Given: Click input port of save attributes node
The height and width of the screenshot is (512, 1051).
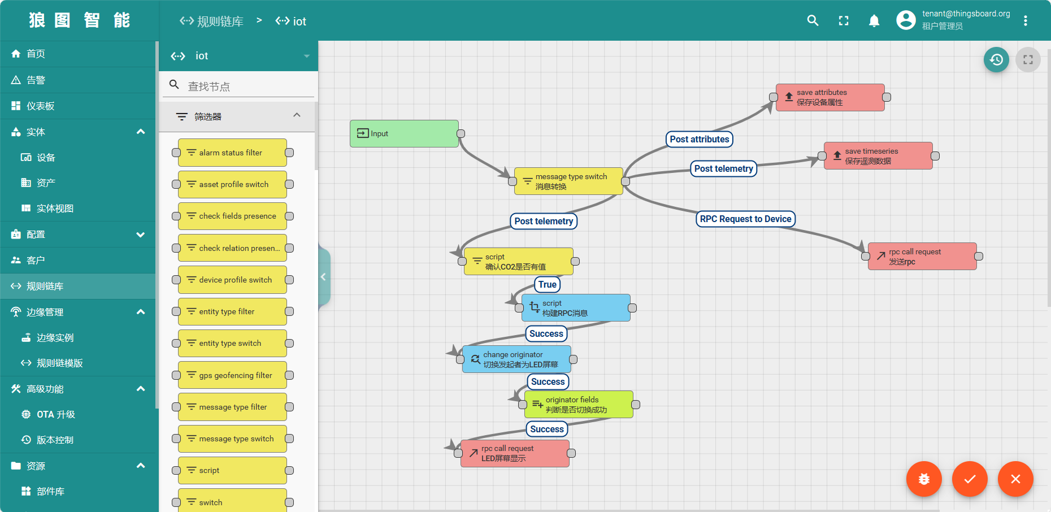Looking at the screenshot, I should tap(774, 97).
